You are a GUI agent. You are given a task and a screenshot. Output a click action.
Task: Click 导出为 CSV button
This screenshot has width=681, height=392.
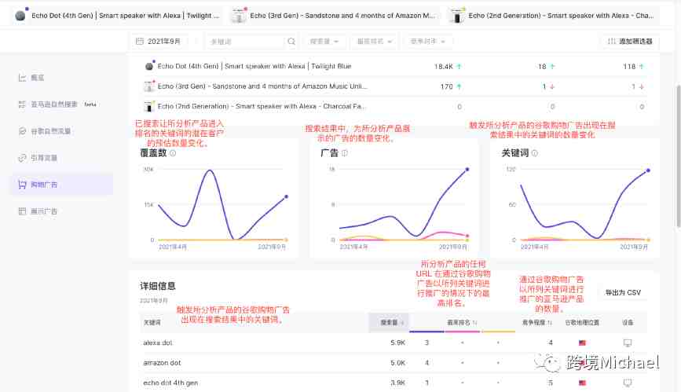coord(622,292)
